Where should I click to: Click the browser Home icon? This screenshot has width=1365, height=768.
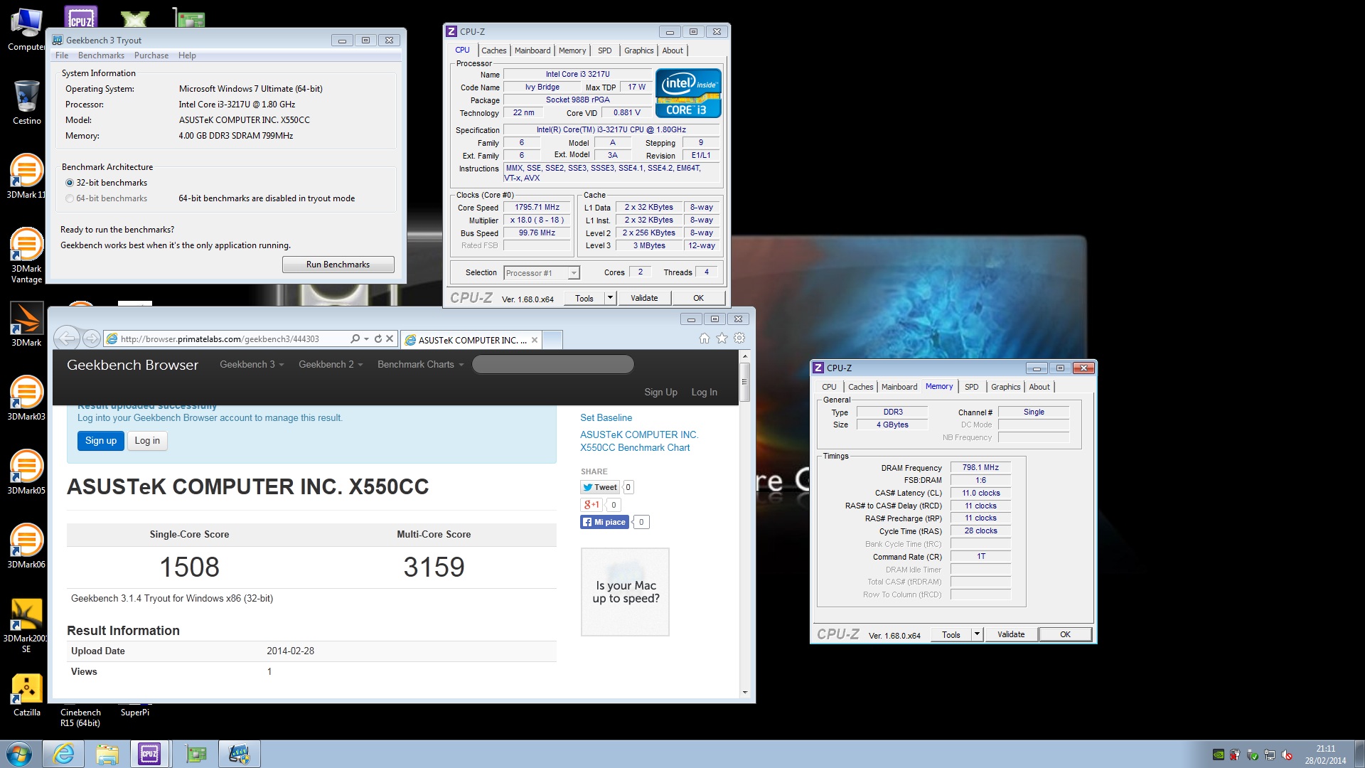[704, 338]
